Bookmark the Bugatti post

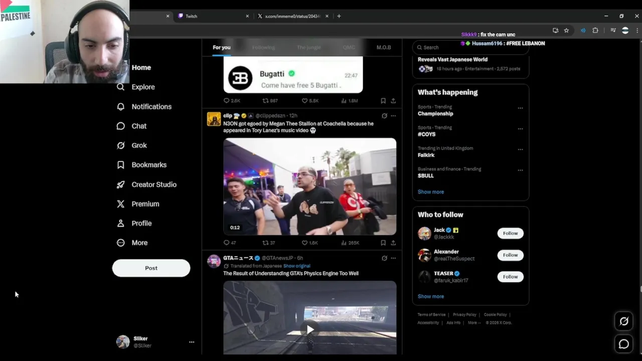coord(383,101)
